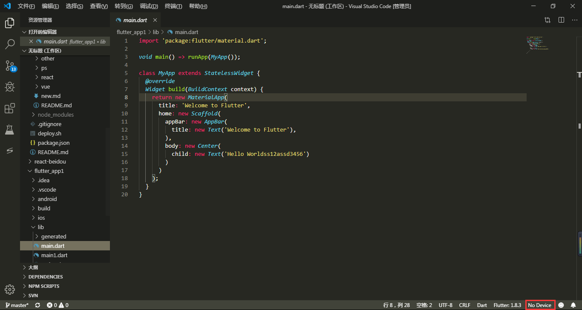Collapse the lib folder
This screenshot has width=582, height=310.
coord(40,227)
